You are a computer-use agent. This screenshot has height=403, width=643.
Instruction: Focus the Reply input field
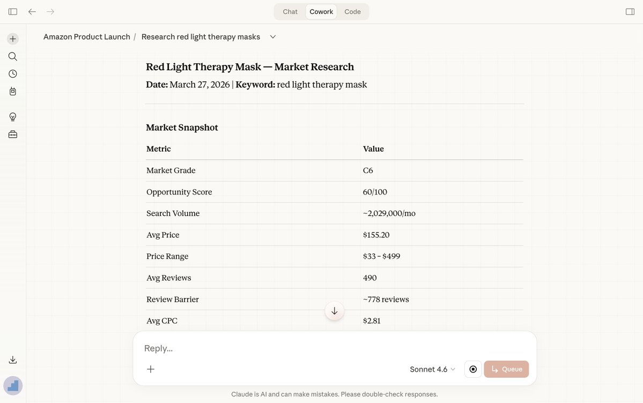[334, 348]
